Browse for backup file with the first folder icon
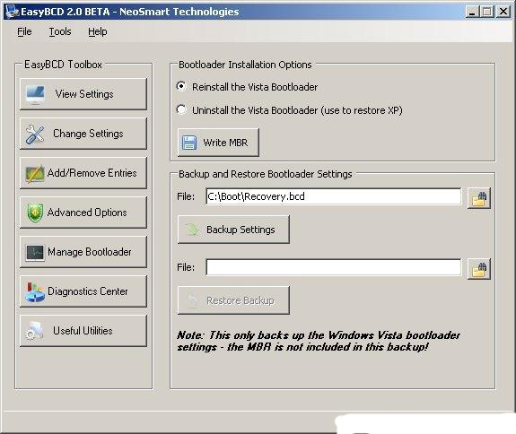This screenshot has height=434, width=516. (479, 198)
